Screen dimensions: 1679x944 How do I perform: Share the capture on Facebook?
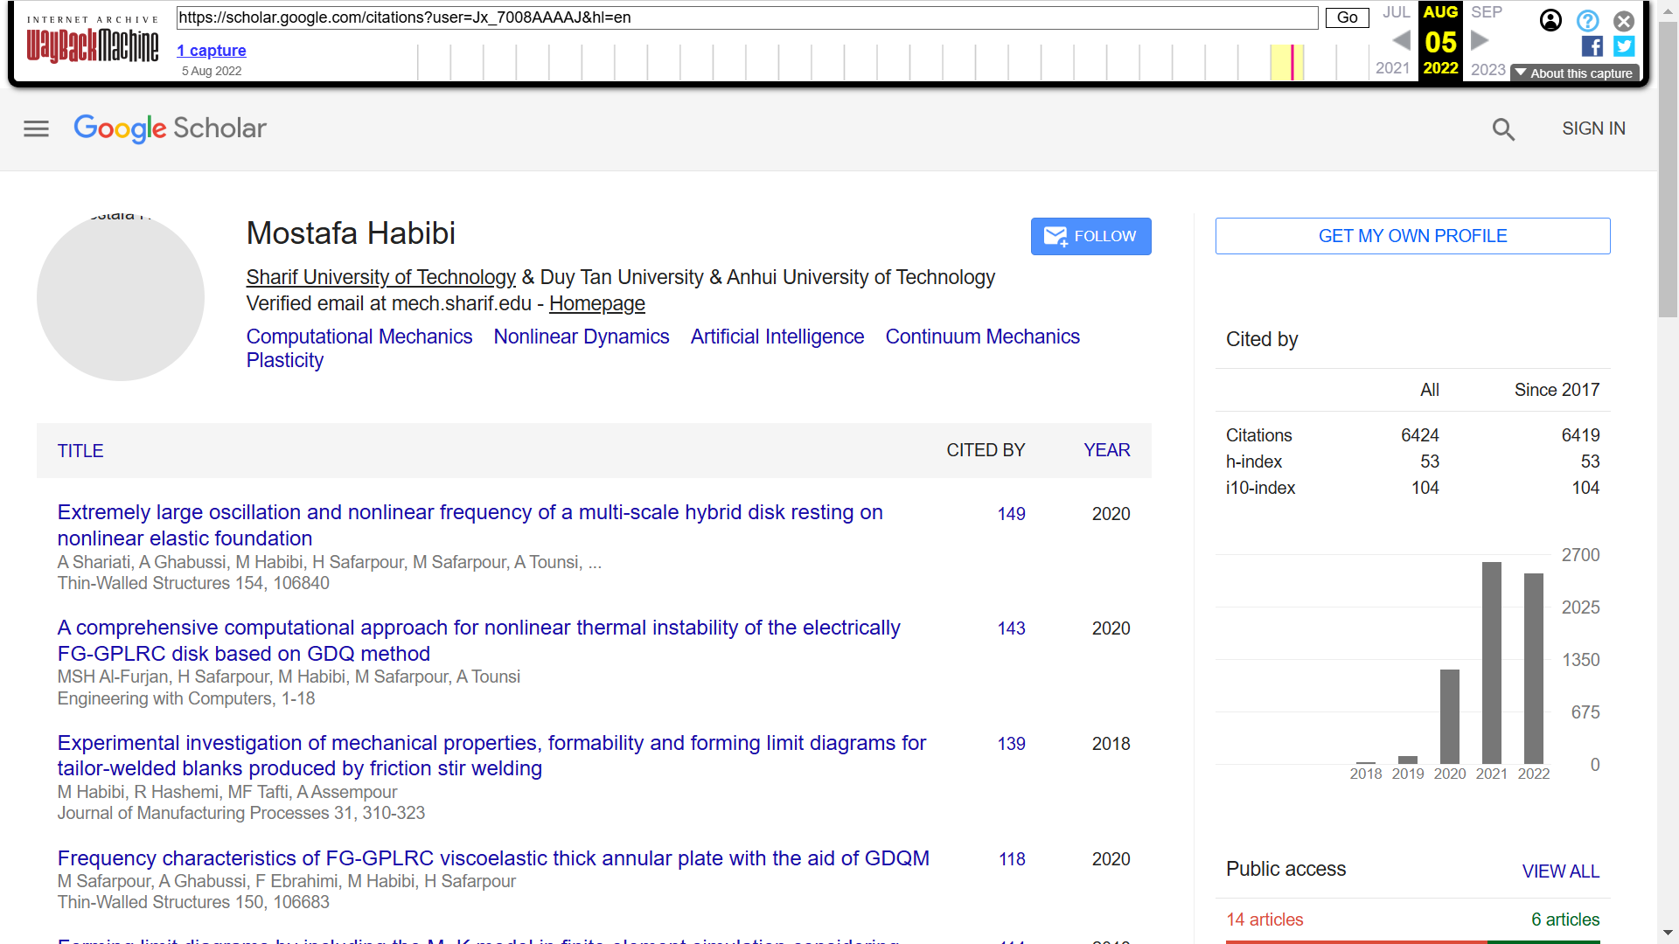click(1592, 46)
